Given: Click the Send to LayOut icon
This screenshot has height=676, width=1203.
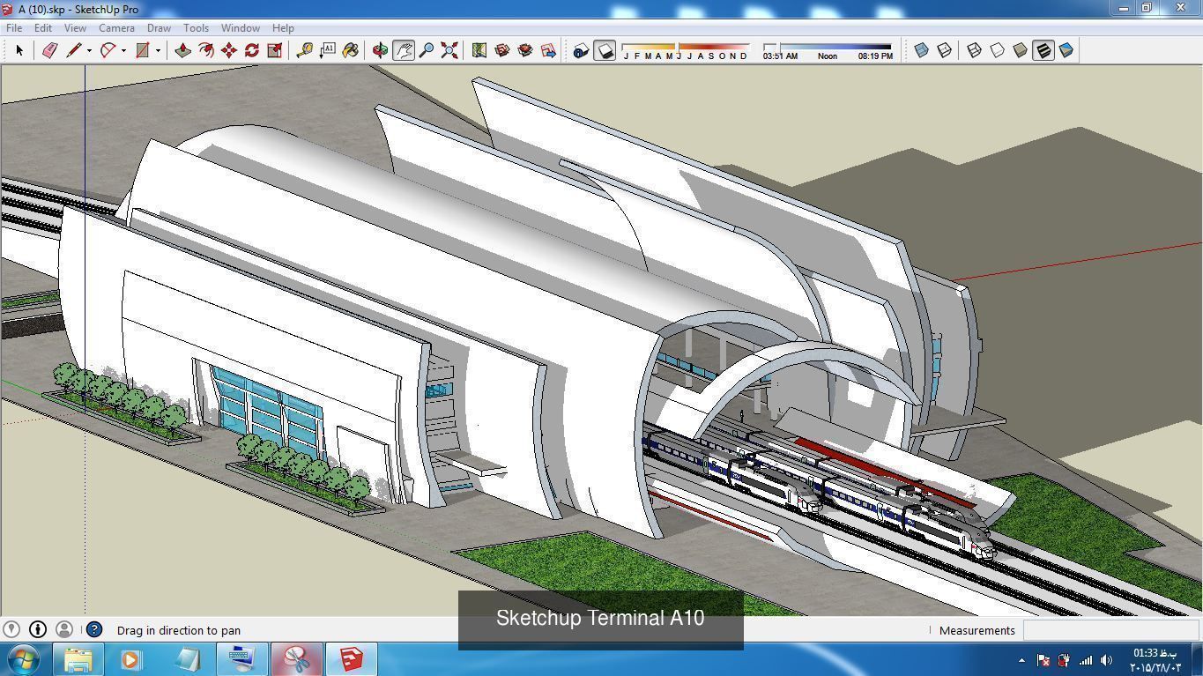Looking at the screenshot, I should click(x=547, y=50).
